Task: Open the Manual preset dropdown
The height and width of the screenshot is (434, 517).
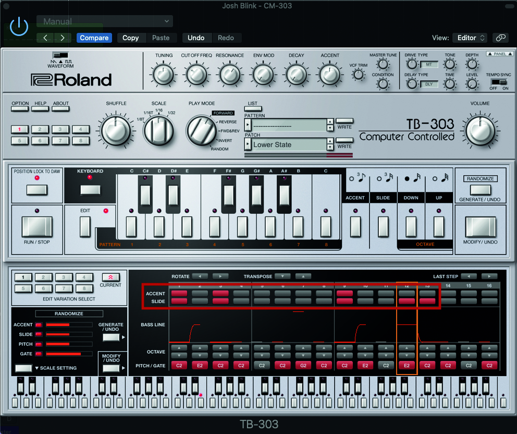Action: pos(104,21)
